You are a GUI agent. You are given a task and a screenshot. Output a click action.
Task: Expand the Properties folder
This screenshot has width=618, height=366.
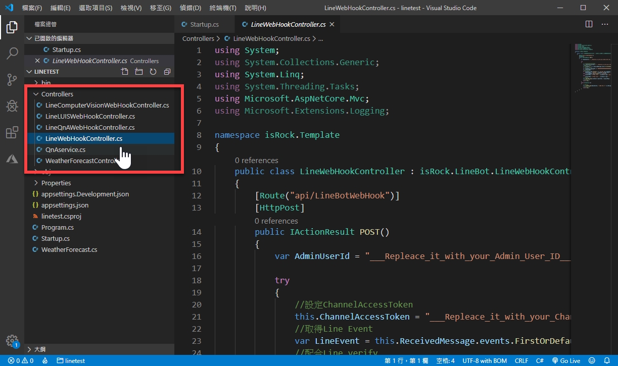(56, 183)
